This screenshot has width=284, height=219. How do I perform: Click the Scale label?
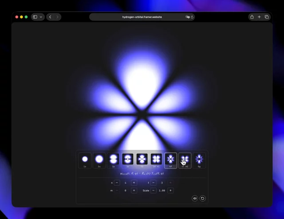146,190
